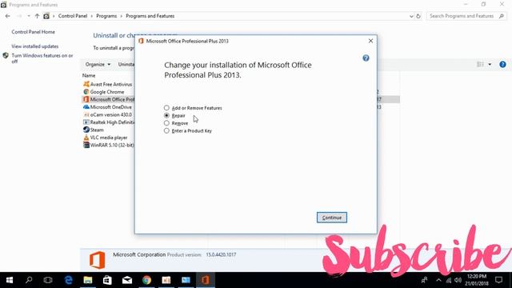512x288 pixels.
Task: Open help in the Office setup dialog
Action: pos(366,58)
